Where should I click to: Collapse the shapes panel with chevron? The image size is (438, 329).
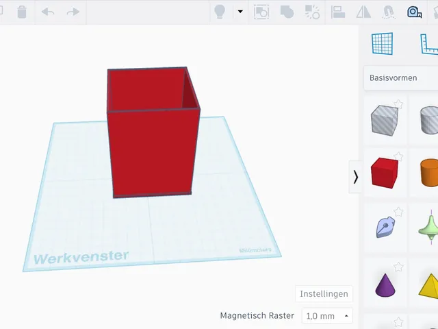click(x=355, y=177)
